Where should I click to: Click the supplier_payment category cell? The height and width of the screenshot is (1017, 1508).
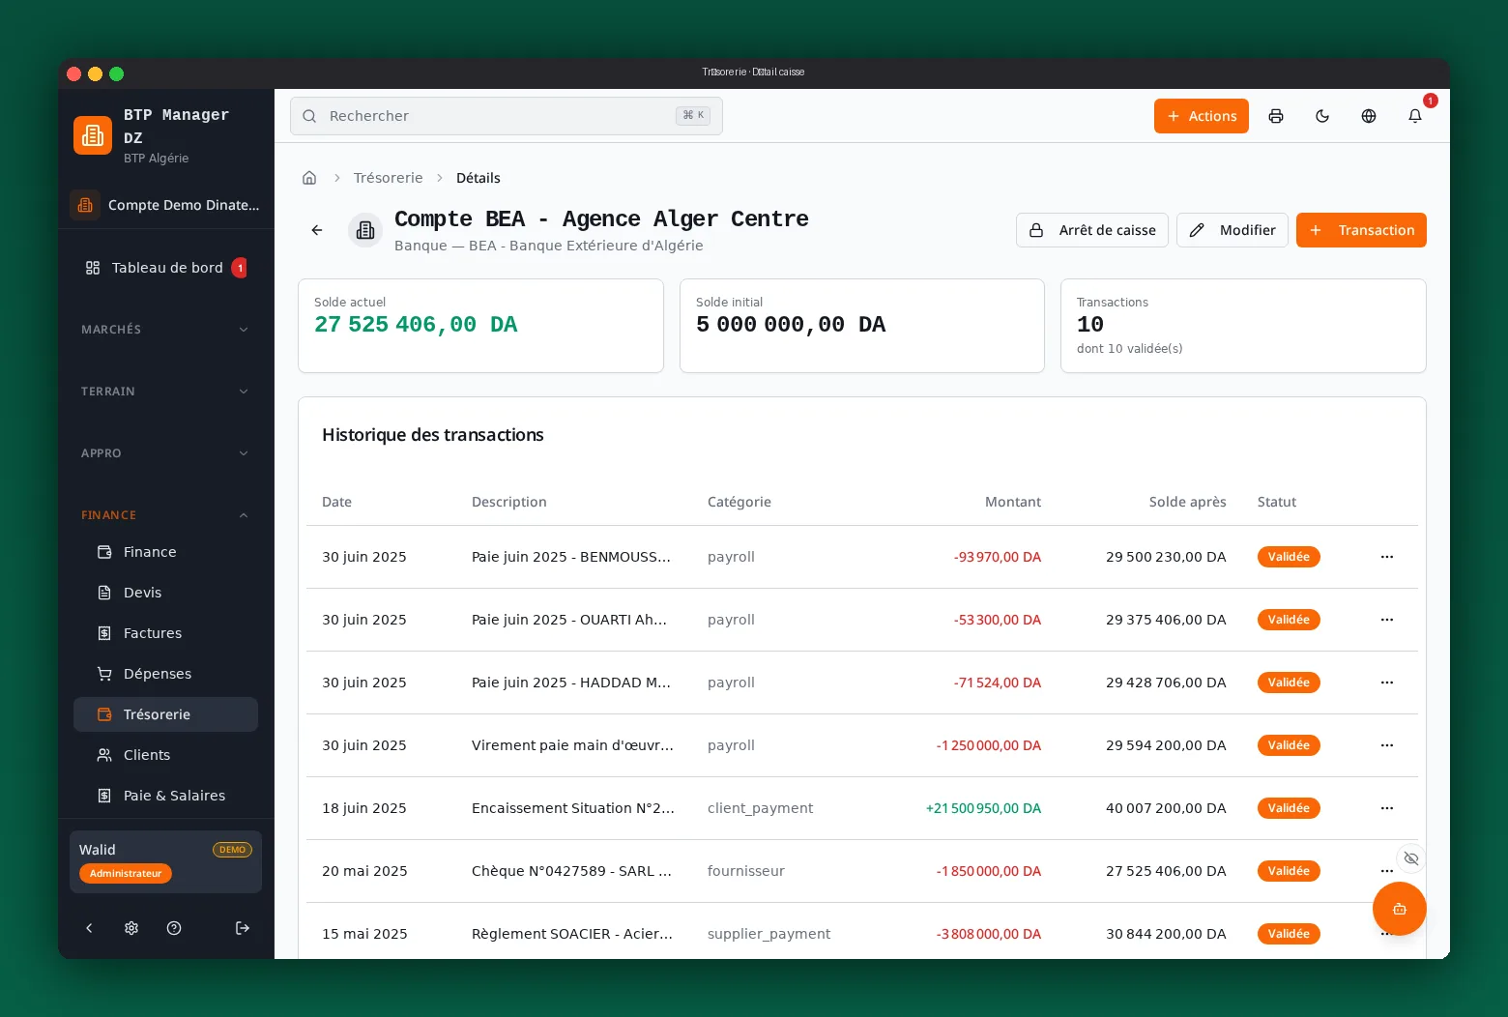[x=769, y=934]
